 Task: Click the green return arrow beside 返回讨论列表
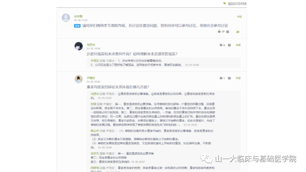(x=225, y=3)
